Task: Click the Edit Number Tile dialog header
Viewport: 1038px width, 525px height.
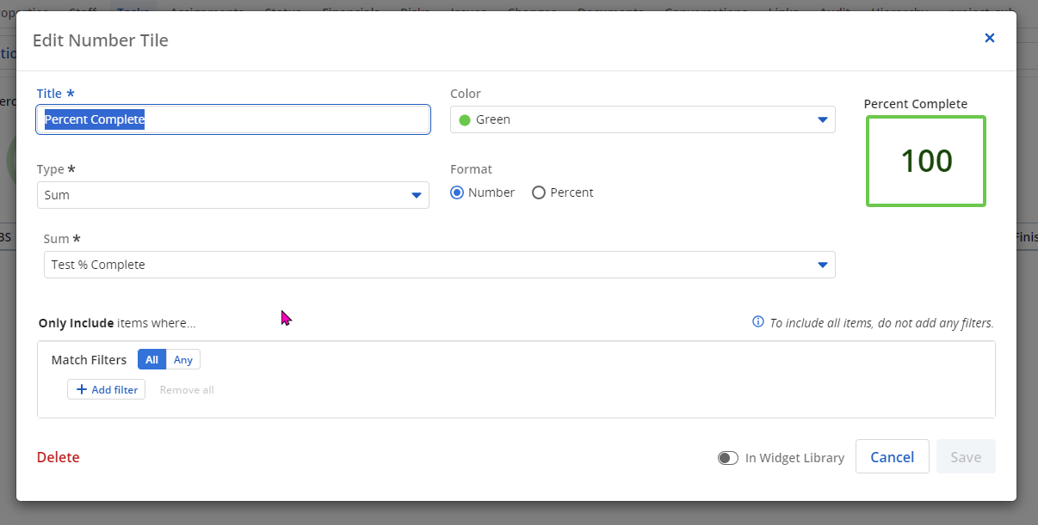Action: point(101,40)
